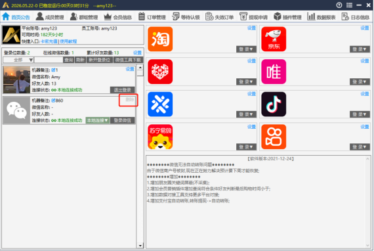Edit machine remark pencil icon beside 1

pyautogui.click(x=53, y=70)
